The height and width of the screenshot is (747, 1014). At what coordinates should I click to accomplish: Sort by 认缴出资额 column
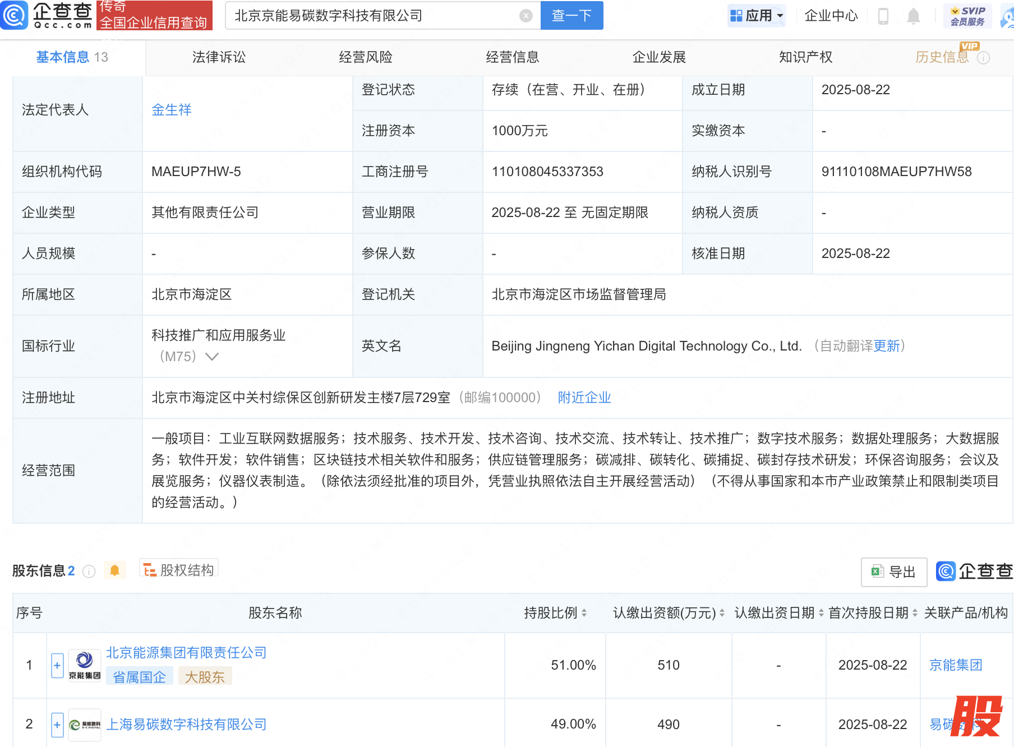pyautogui.click(x=722, y=613)
